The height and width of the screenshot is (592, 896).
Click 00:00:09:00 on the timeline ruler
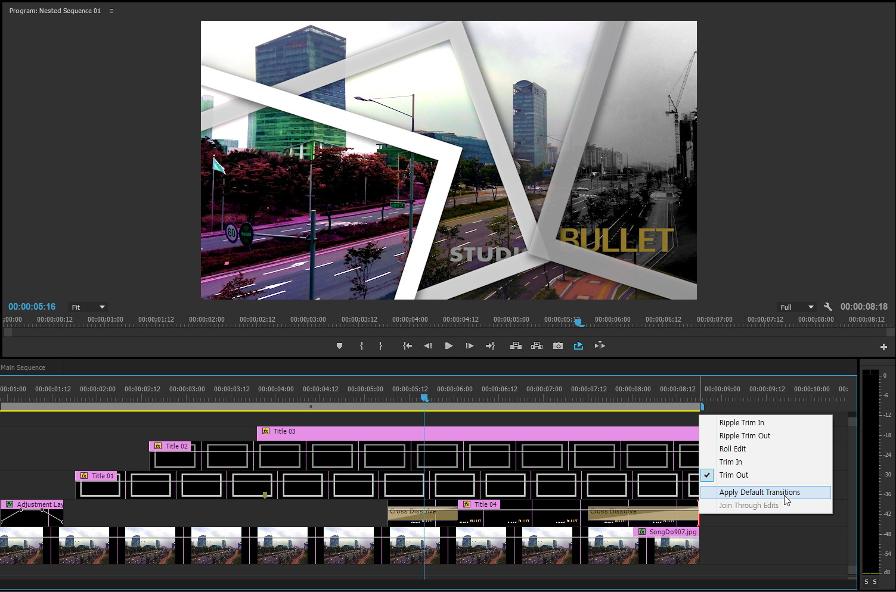click(723, 389)
